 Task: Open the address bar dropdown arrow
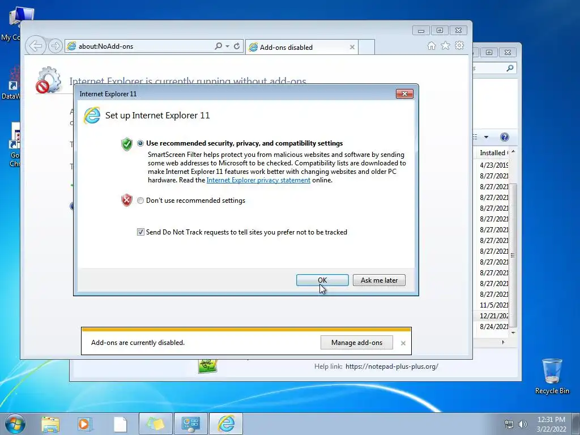coord(227,46)
